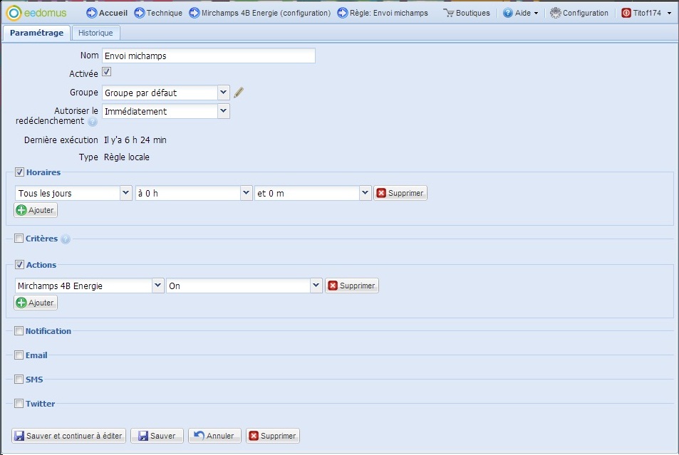679x455 pixels.
Task: Click the eedomus logo icon
Action: pyautogui.click(x=14, y=13)
